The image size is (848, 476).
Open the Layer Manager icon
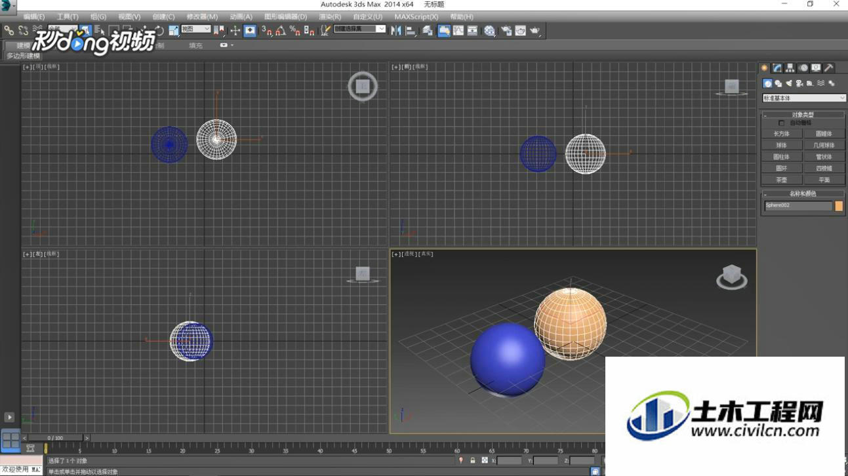pos(428,30)
